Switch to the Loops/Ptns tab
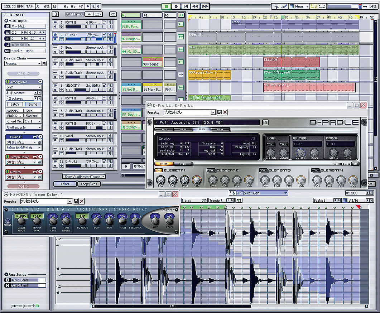The image size is (380, 313). [89, 184]
